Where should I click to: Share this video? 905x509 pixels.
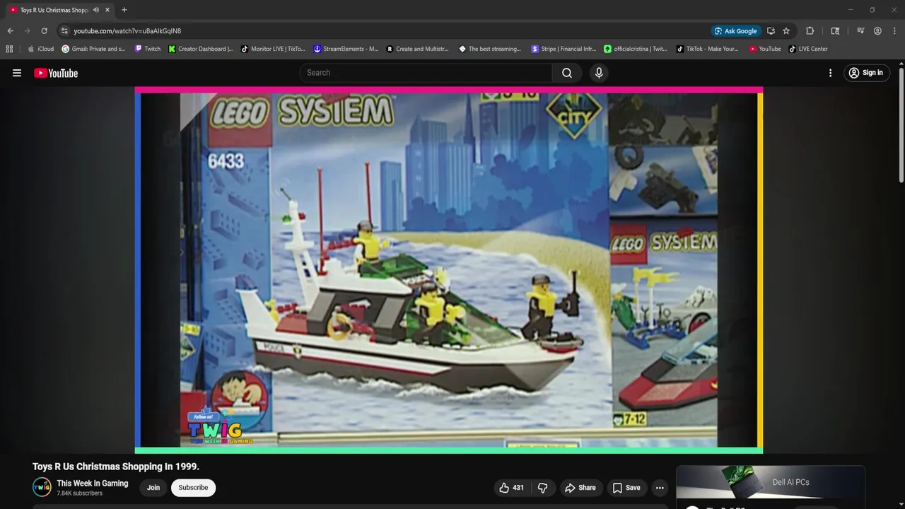click(x=580, y=488)
